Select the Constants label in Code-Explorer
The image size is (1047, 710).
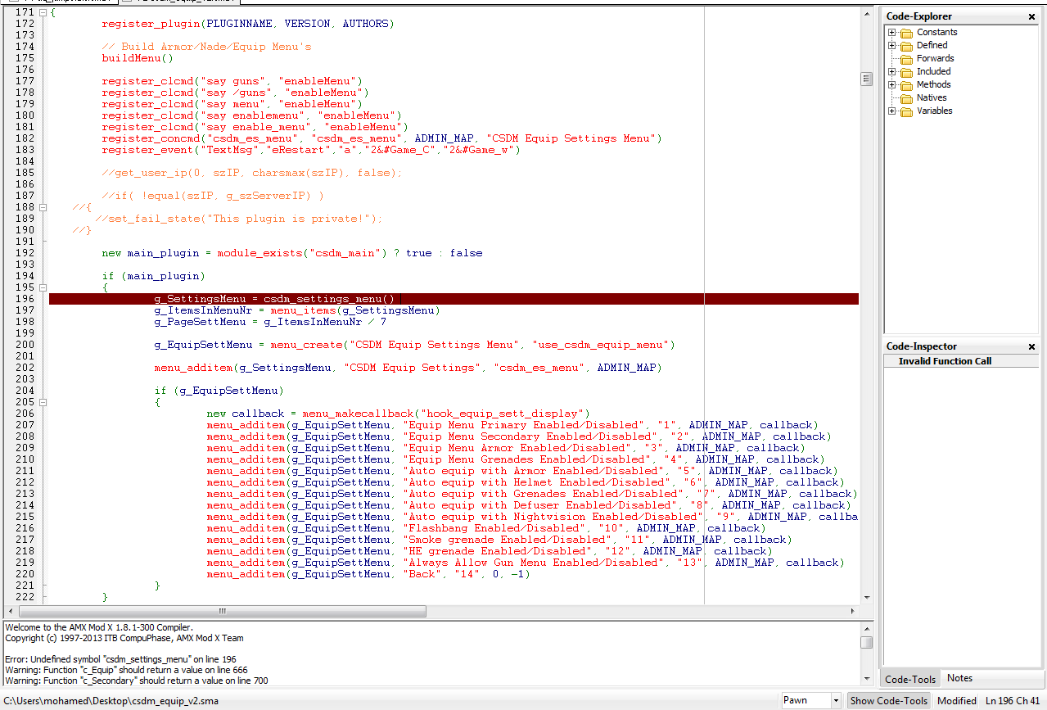coord(936,33)
